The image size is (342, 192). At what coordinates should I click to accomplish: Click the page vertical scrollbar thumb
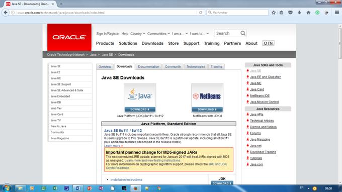(340, 43)
